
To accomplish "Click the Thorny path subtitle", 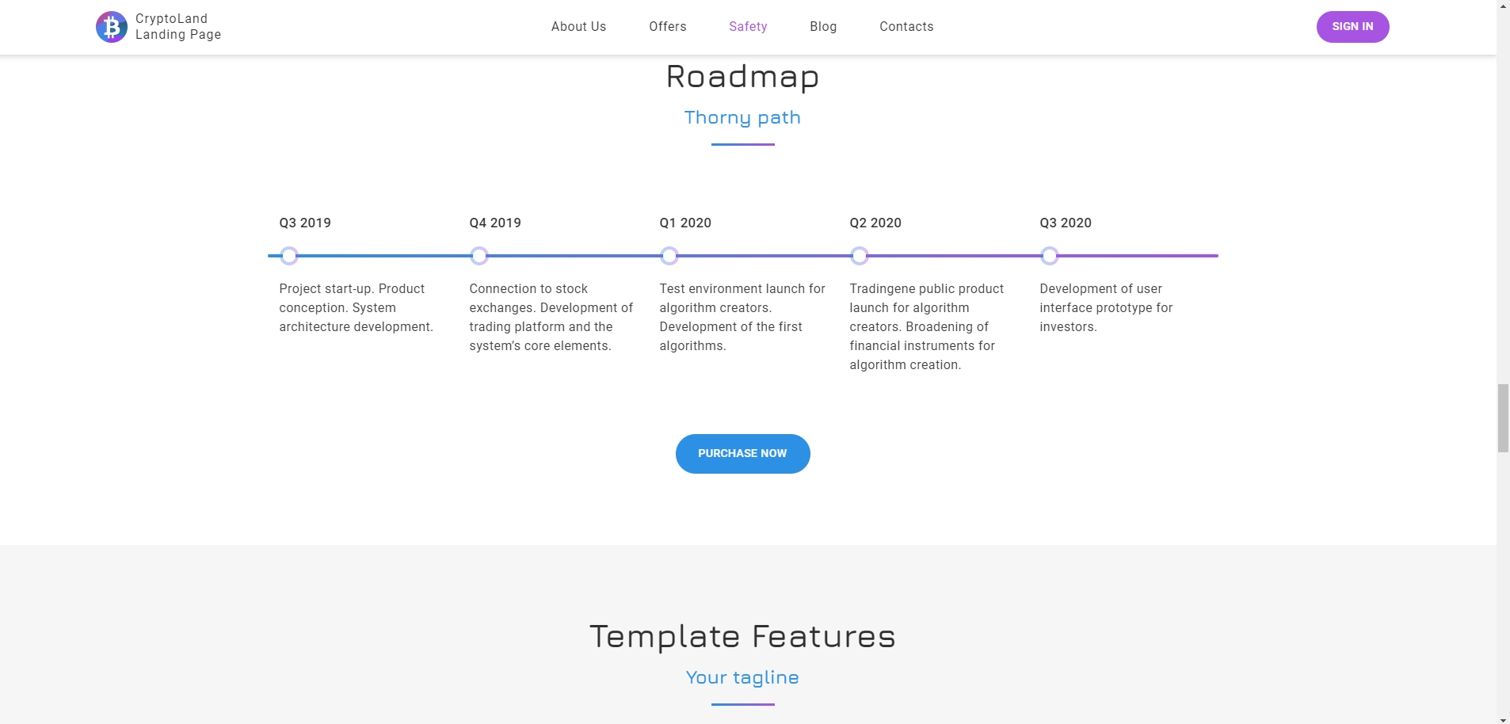I will click(x=742, y=118).
